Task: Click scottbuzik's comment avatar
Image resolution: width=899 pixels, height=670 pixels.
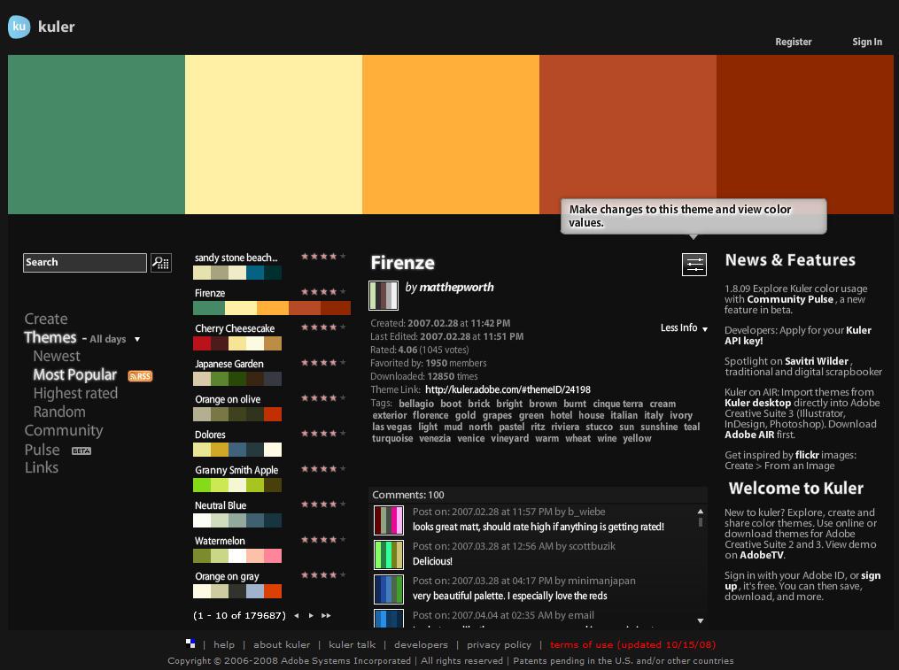Action: point(389,555)
